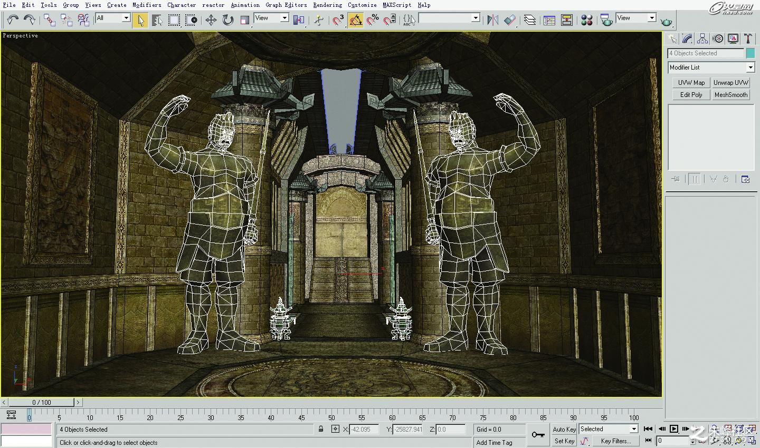Viewport: 760px width, 448px height.
Task: Toggle the Angle Snap button
Action: click(x=356, y=20)
